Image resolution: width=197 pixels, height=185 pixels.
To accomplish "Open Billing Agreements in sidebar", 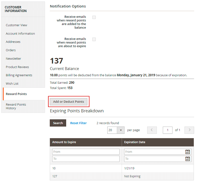I will tap(19, 75).
